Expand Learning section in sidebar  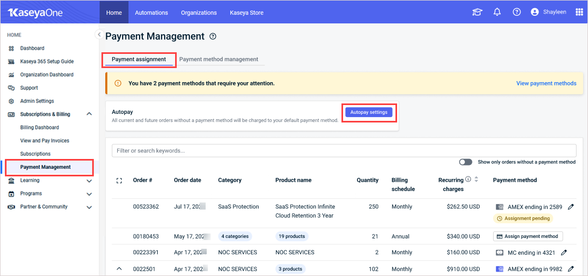[x=89, y=181]
